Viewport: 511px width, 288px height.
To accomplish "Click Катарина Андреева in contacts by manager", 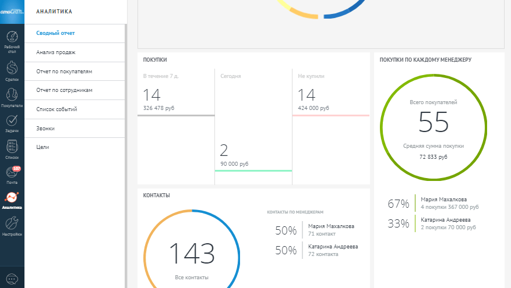I will [x=333, y=247].
